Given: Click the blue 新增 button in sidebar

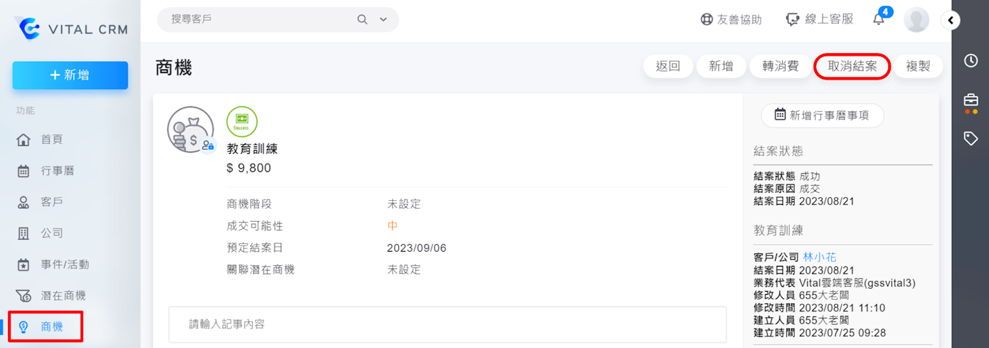Looking at the screenshot, I should (x=70, y=75).
